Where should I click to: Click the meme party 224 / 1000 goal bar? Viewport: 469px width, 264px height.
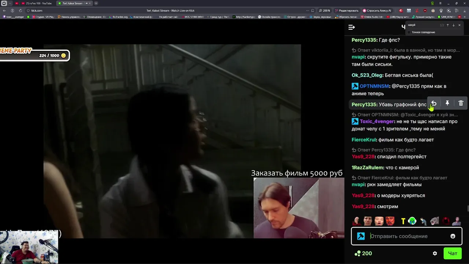pyautogui.click(x=34, y=55)
